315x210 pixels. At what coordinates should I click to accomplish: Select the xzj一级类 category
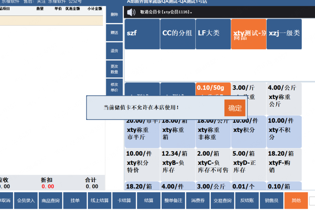pyautogui.click(x=284, y=34)
